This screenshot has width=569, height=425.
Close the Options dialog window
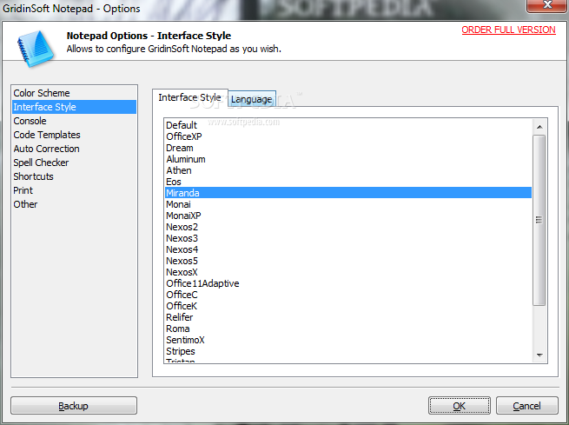tap(547, 5)
